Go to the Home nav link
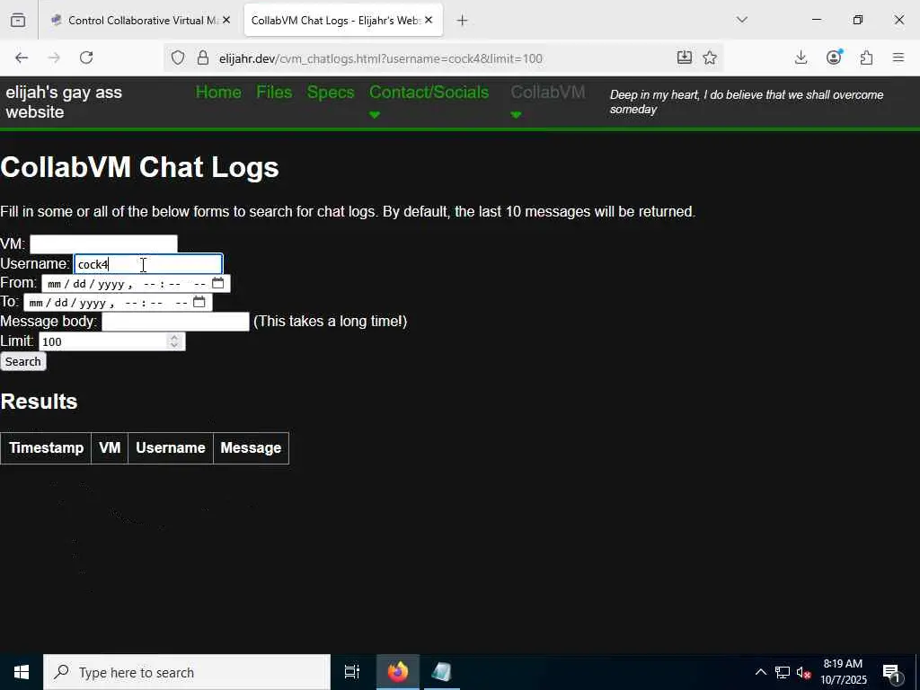920x690 pixels. coord(218,93)
